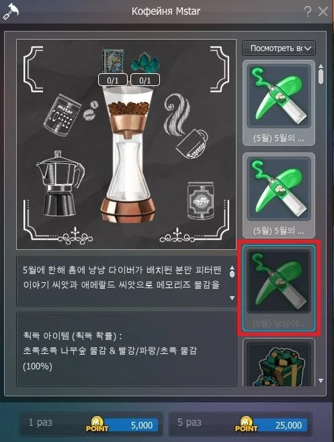Viewport: 334px width, 442px height.
Task: Select the green gift box recipe item
Action: click(279, 362)
